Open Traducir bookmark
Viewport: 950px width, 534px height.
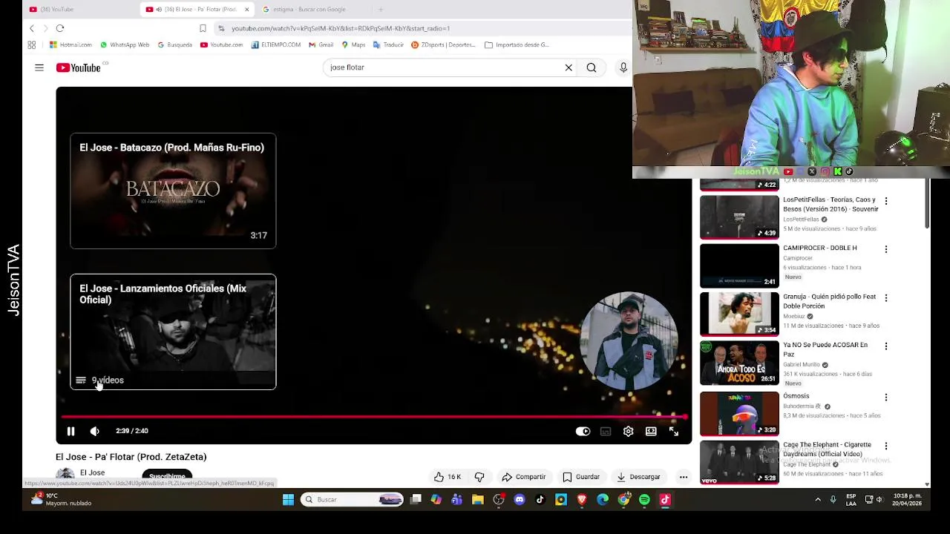[388, 44]
